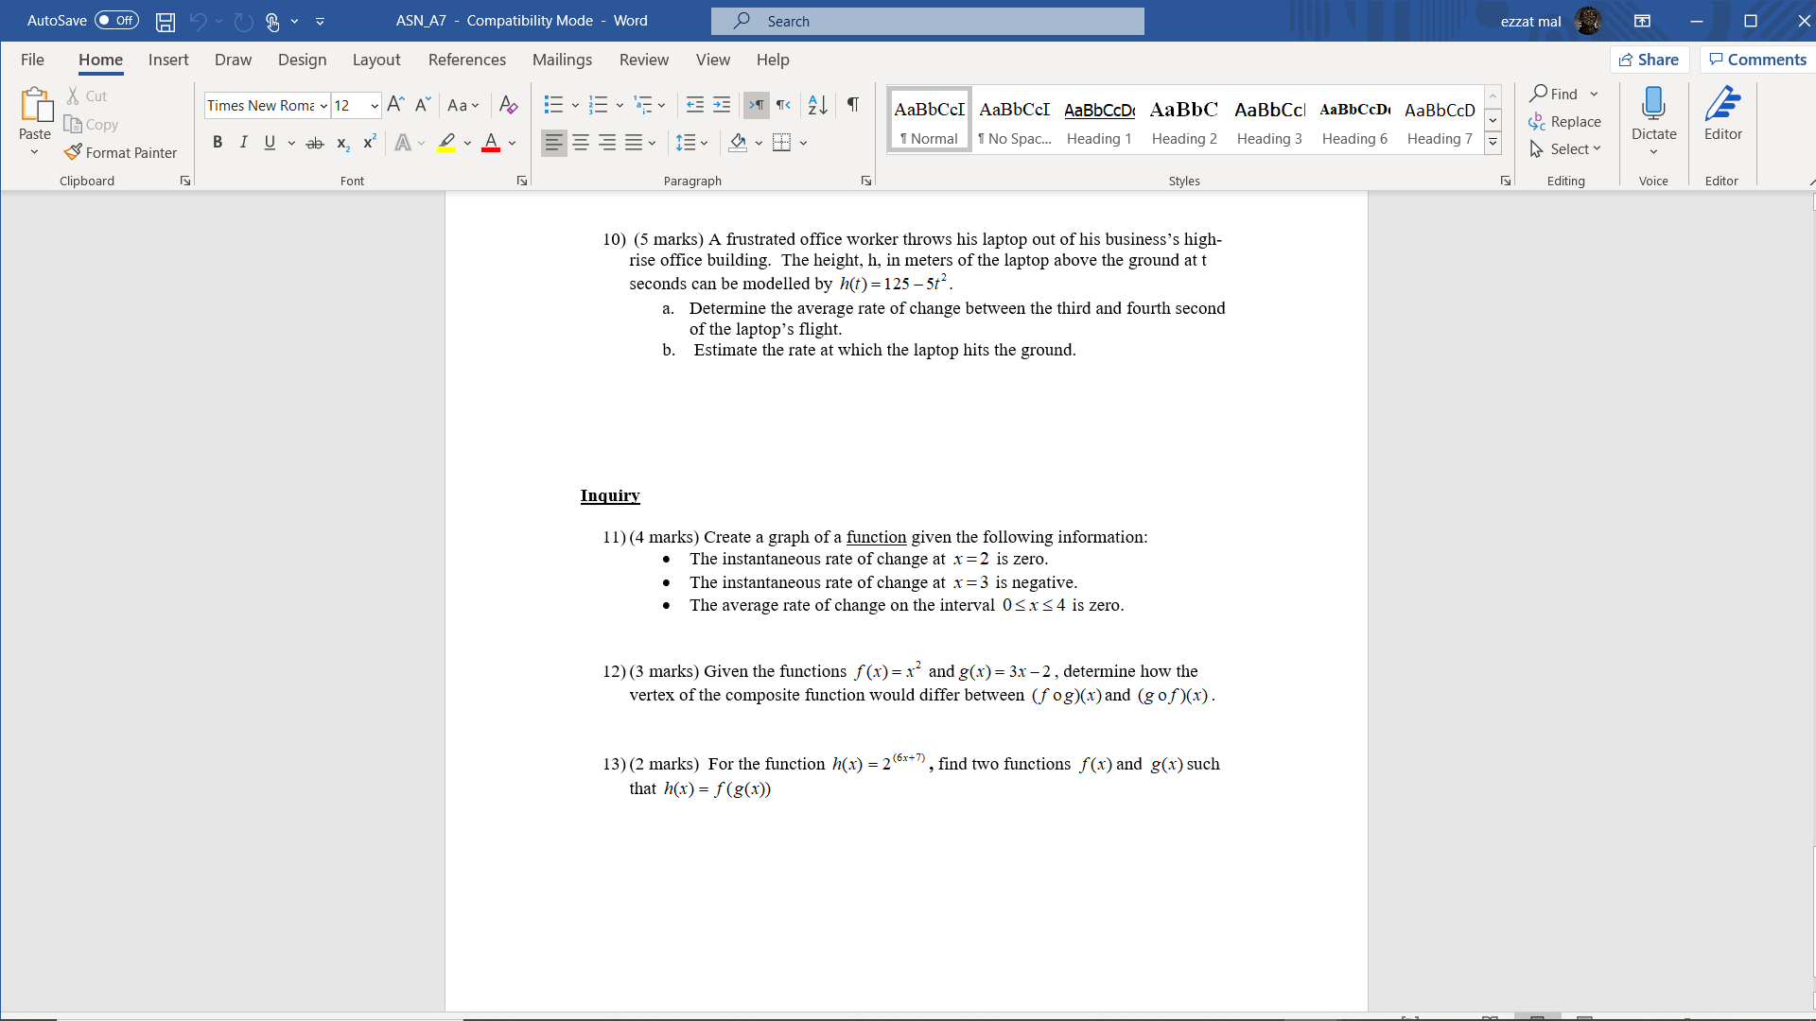
Task: Expand the font size dropdown
Action: [375, 106]
